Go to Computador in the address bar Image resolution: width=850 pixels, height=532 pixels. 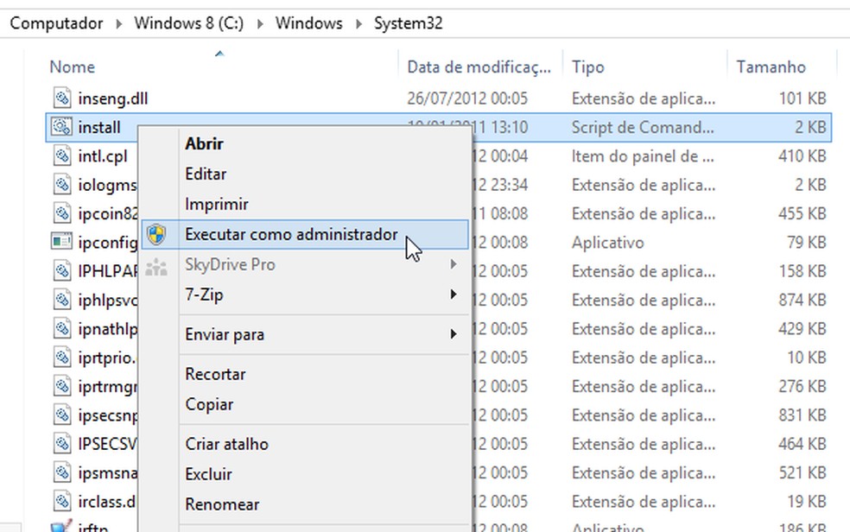pos(56,23)
